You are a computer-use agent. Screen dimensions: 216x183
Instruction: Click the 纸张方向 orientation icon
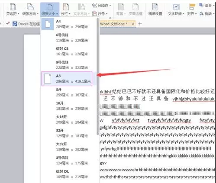[30, 6]
